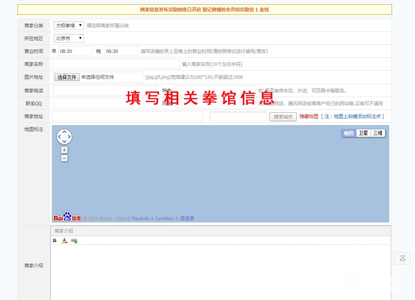Screen dimensions: 415x300
Task: Switch map to 三维 view
Action: point(378,133)
